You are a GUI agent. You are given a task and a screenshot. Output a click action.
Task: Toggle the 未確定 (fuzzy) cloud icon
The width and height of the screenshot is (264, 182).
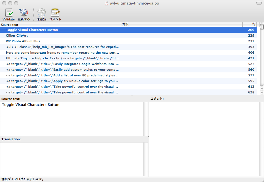41,13
